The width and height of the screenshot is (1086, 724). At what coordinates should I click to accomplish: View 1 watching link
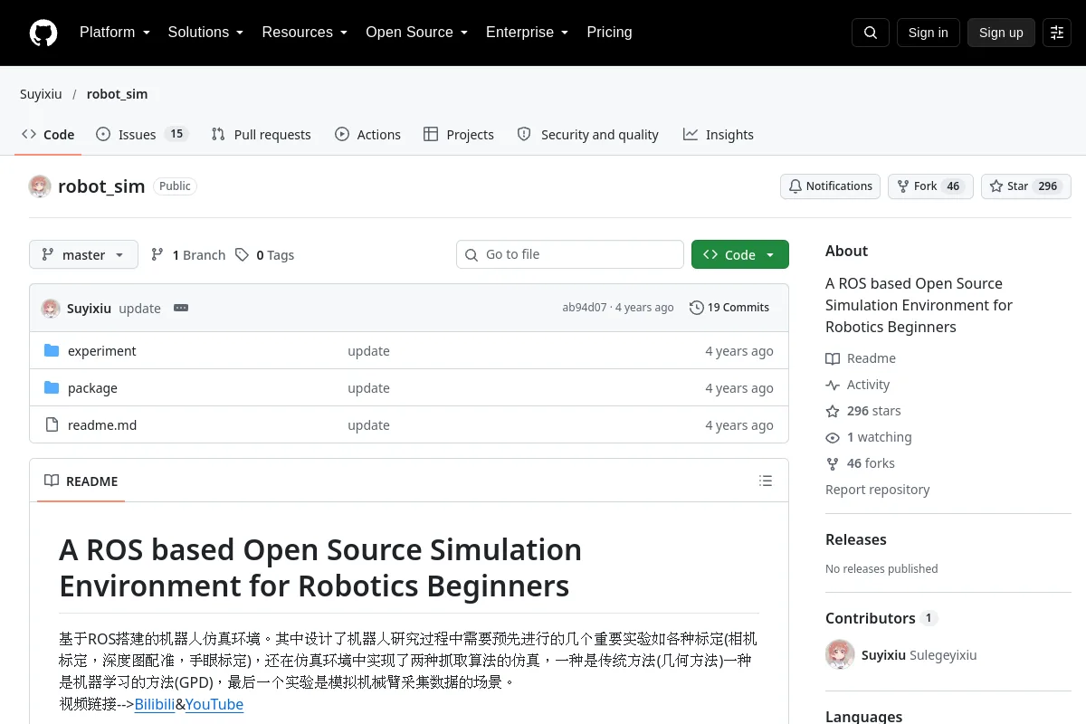click(x=869, y=437)
